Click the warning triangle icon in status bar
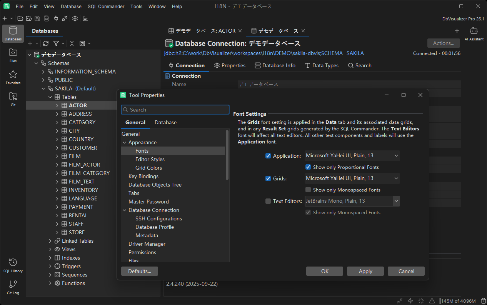The width and height of the screenshot is (487, 305). click(x=432, y=301)
